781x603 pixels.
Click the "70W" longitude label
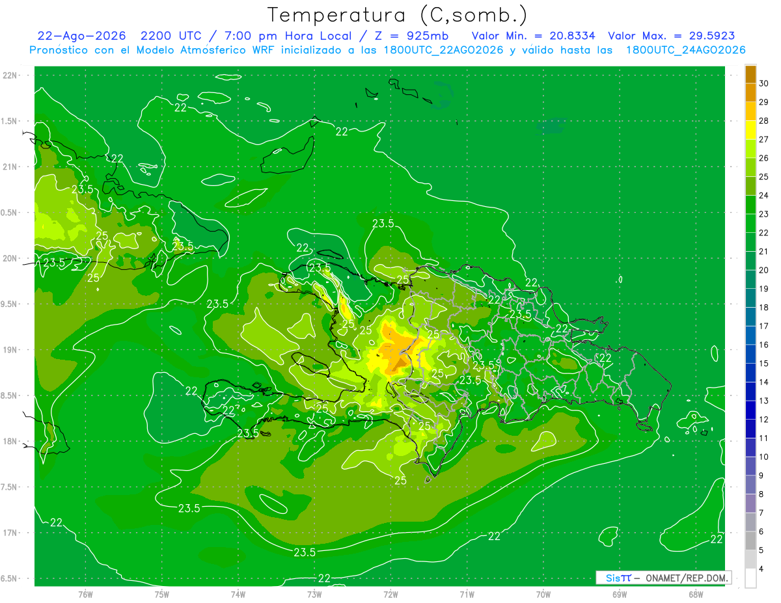coord(543,595)
